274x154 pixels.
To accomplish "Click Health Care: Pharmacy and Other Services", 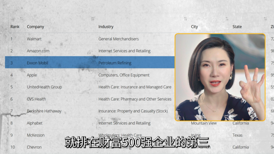I will coord(135,99).
